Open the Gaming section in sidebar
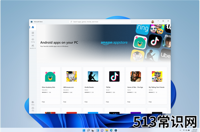200x132 pixels. (x=33, y=40)
